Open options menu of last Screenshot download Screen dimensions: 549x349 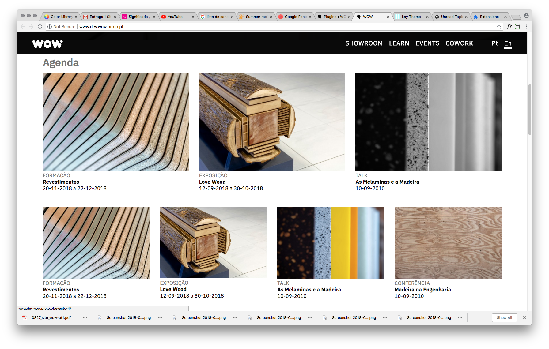coord(460,318)
